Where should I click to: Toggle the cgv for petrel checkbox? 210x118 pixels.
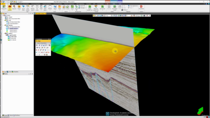9,35
